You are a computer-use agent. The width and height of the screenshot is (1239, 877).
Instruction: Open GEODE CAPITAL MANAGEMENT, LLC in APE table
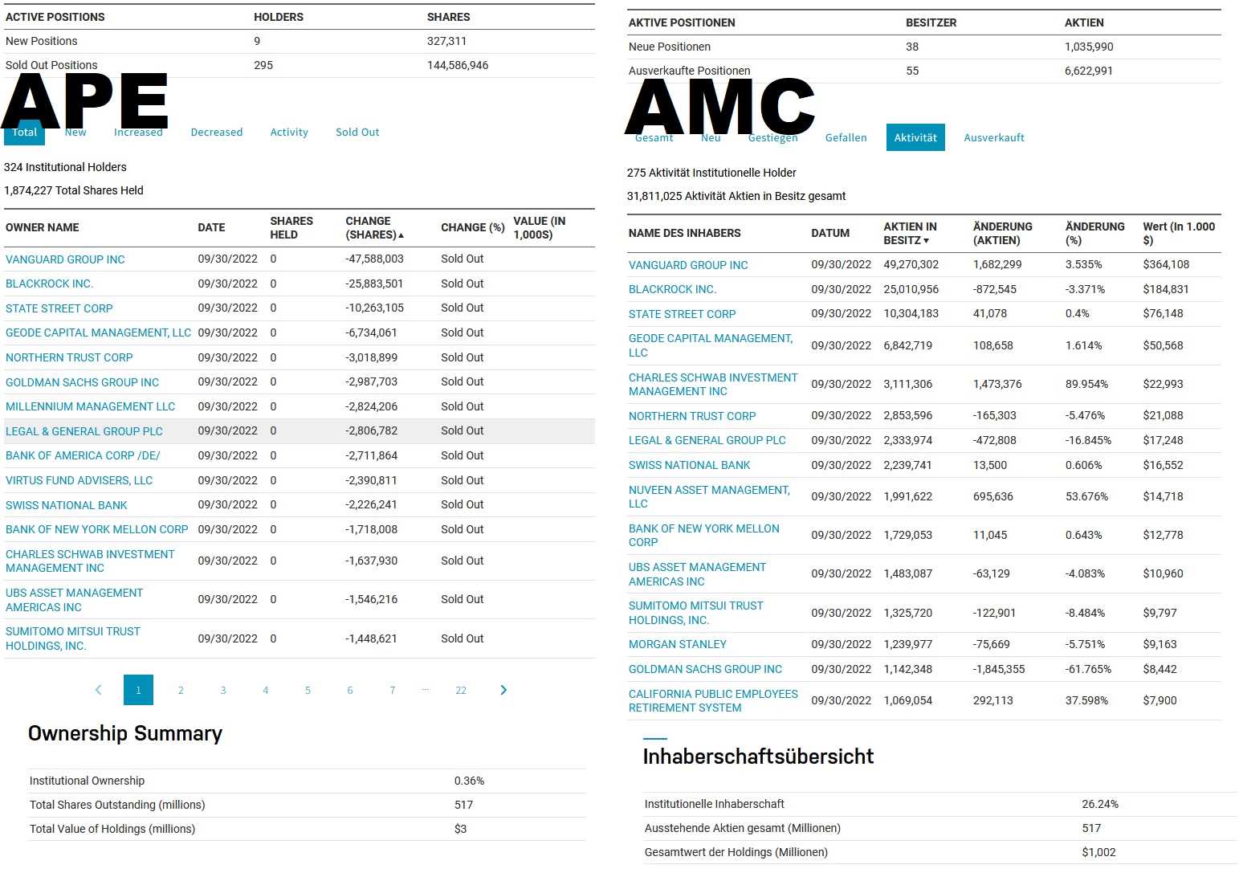pyautogui.click(x=98, y=332)
